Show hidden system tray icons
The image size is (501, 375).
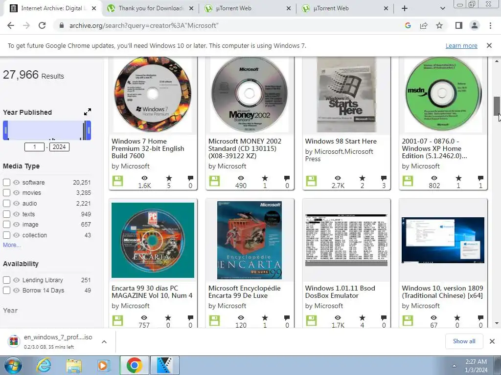pyautogui.click(x=454, y=366)
